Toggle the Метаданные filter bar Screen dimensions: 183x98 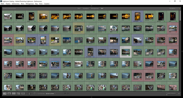coord(95,8)
